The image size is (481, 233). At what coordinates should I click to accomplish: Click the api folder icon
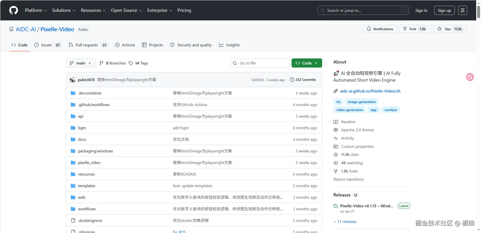(73, 116)
